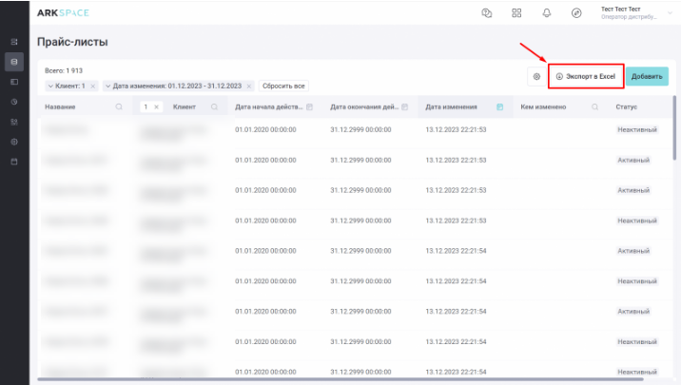Open calendar filter for Дата изменения column

500,106
